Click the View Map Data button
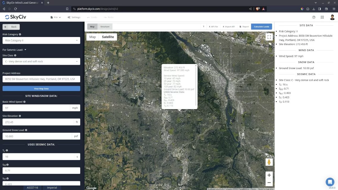 41,89
